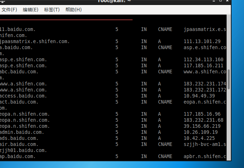Click the IP address 111.13.101.29
The height and width of the screenshot is (168, 244).
[202, 41]
